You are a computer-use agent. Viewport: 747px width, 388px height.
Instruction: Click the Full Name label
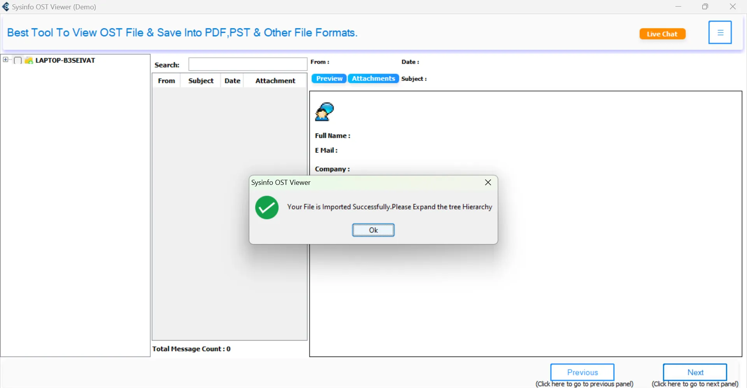[x=333, y=136]
